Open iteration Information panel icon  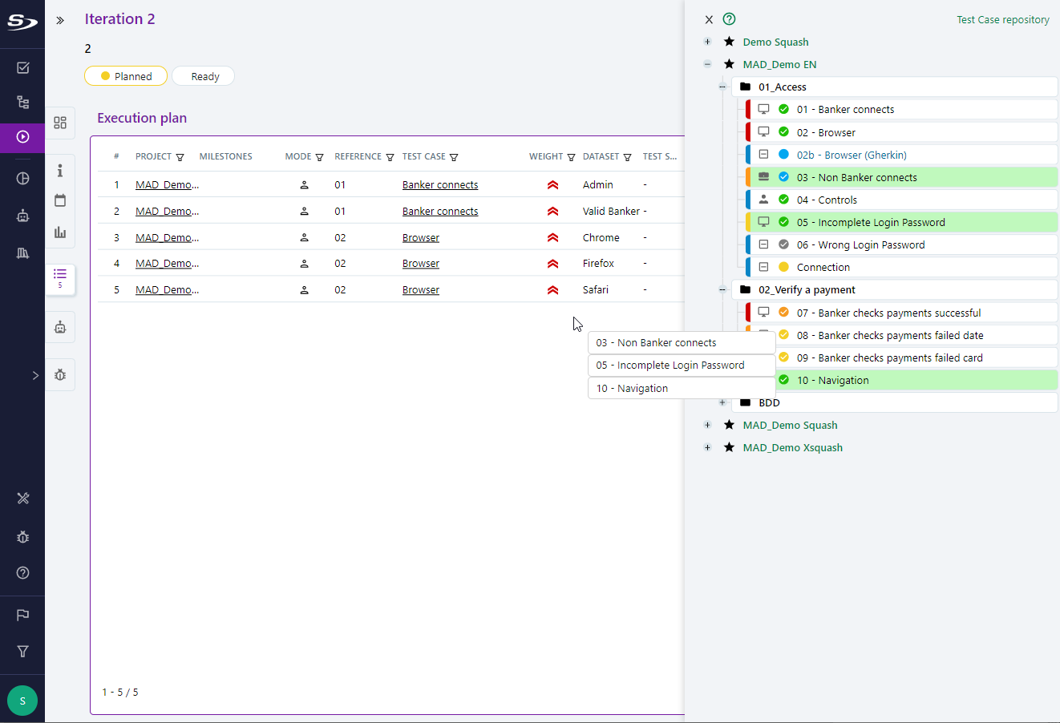tap(60, 171)
